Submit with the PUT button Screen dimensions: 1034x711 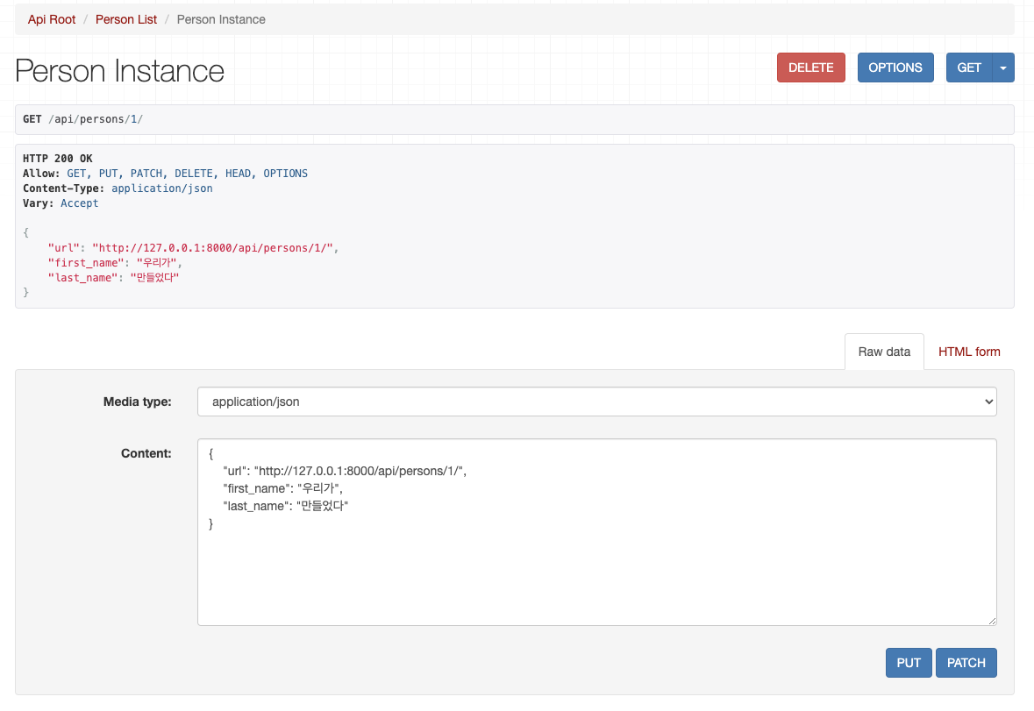[908, 663]
